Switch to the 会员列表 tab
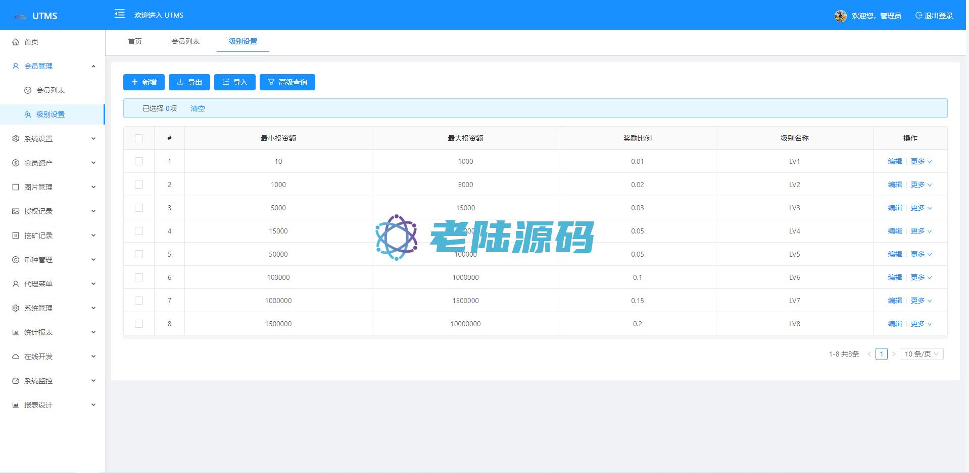Image resolution: width=969 pixels, height=473 pixels. (185, 41)
